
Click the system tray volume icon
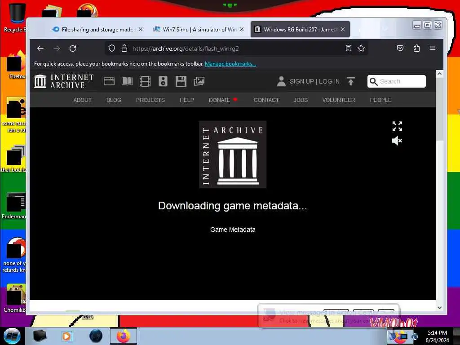(415, 337)
